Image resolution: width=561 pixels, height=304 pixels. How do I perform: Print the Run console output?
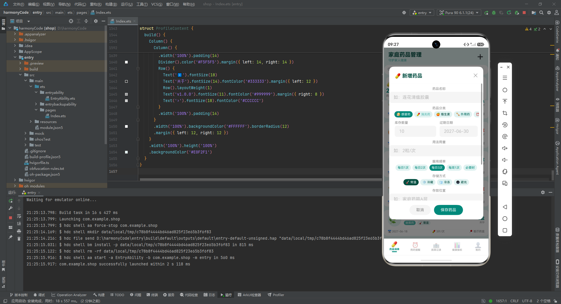pos(19,231)
